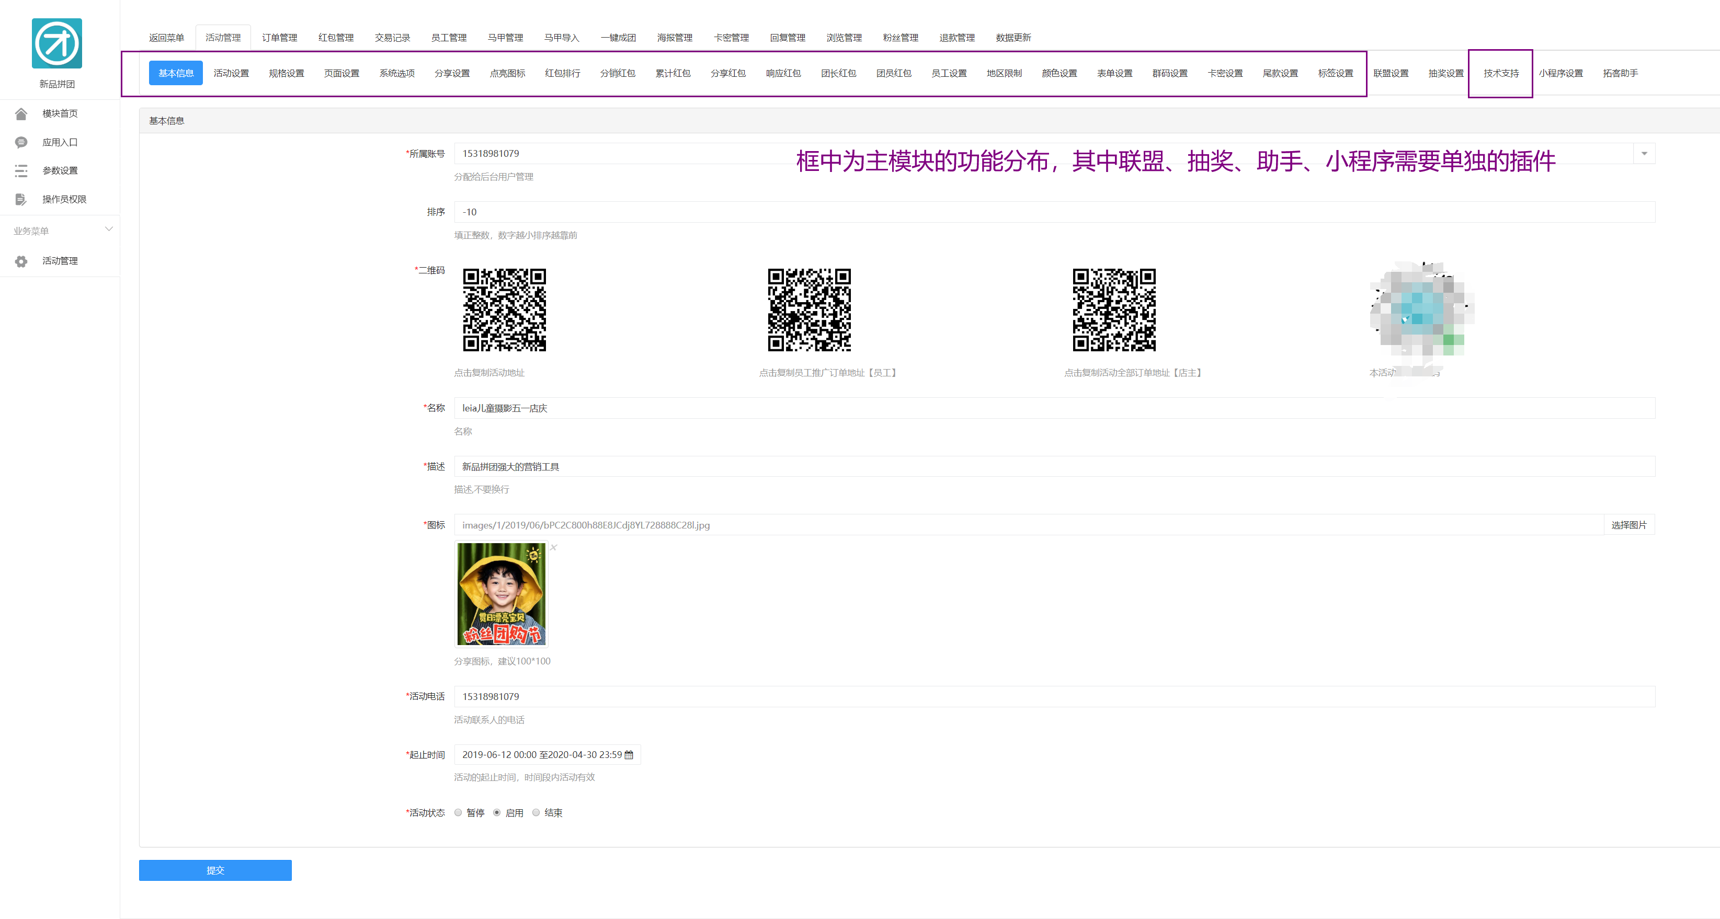Select the 表单设置 sub-tab
1720x919 pixels.
tap(1114, 73)
